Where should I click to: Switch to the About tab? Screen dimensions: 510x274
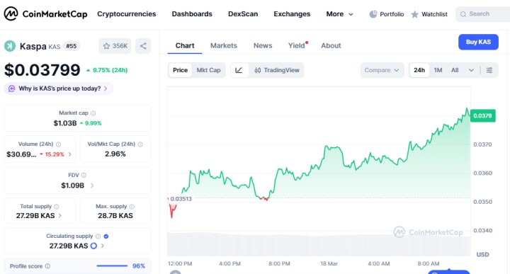tap(331, 46)
